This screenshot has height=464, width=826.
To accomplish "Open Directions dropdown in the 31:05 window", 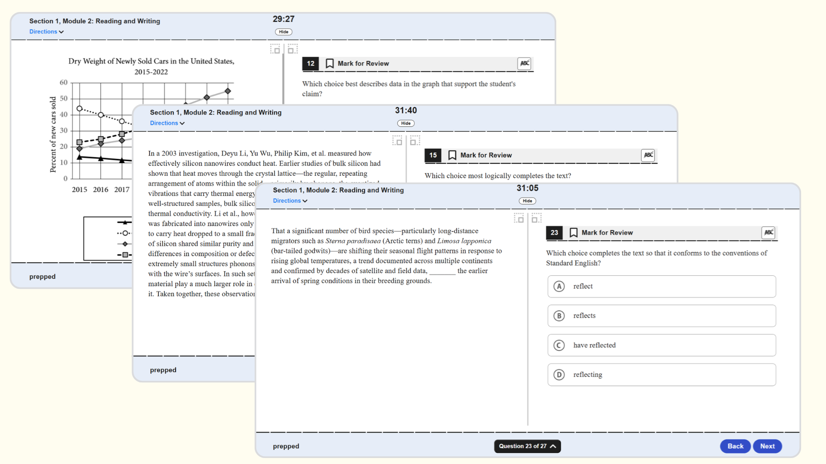I will [290, 201].
